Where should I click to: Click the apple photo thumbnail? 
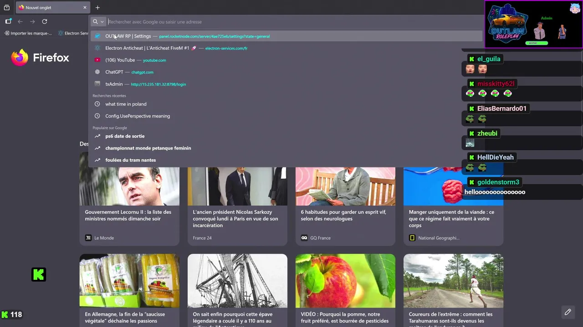(345, 280)
